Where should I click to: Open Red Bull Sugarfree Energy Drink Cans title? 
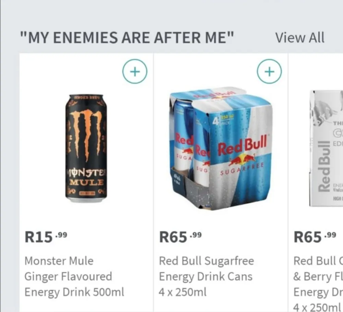[x=206, y=276]
